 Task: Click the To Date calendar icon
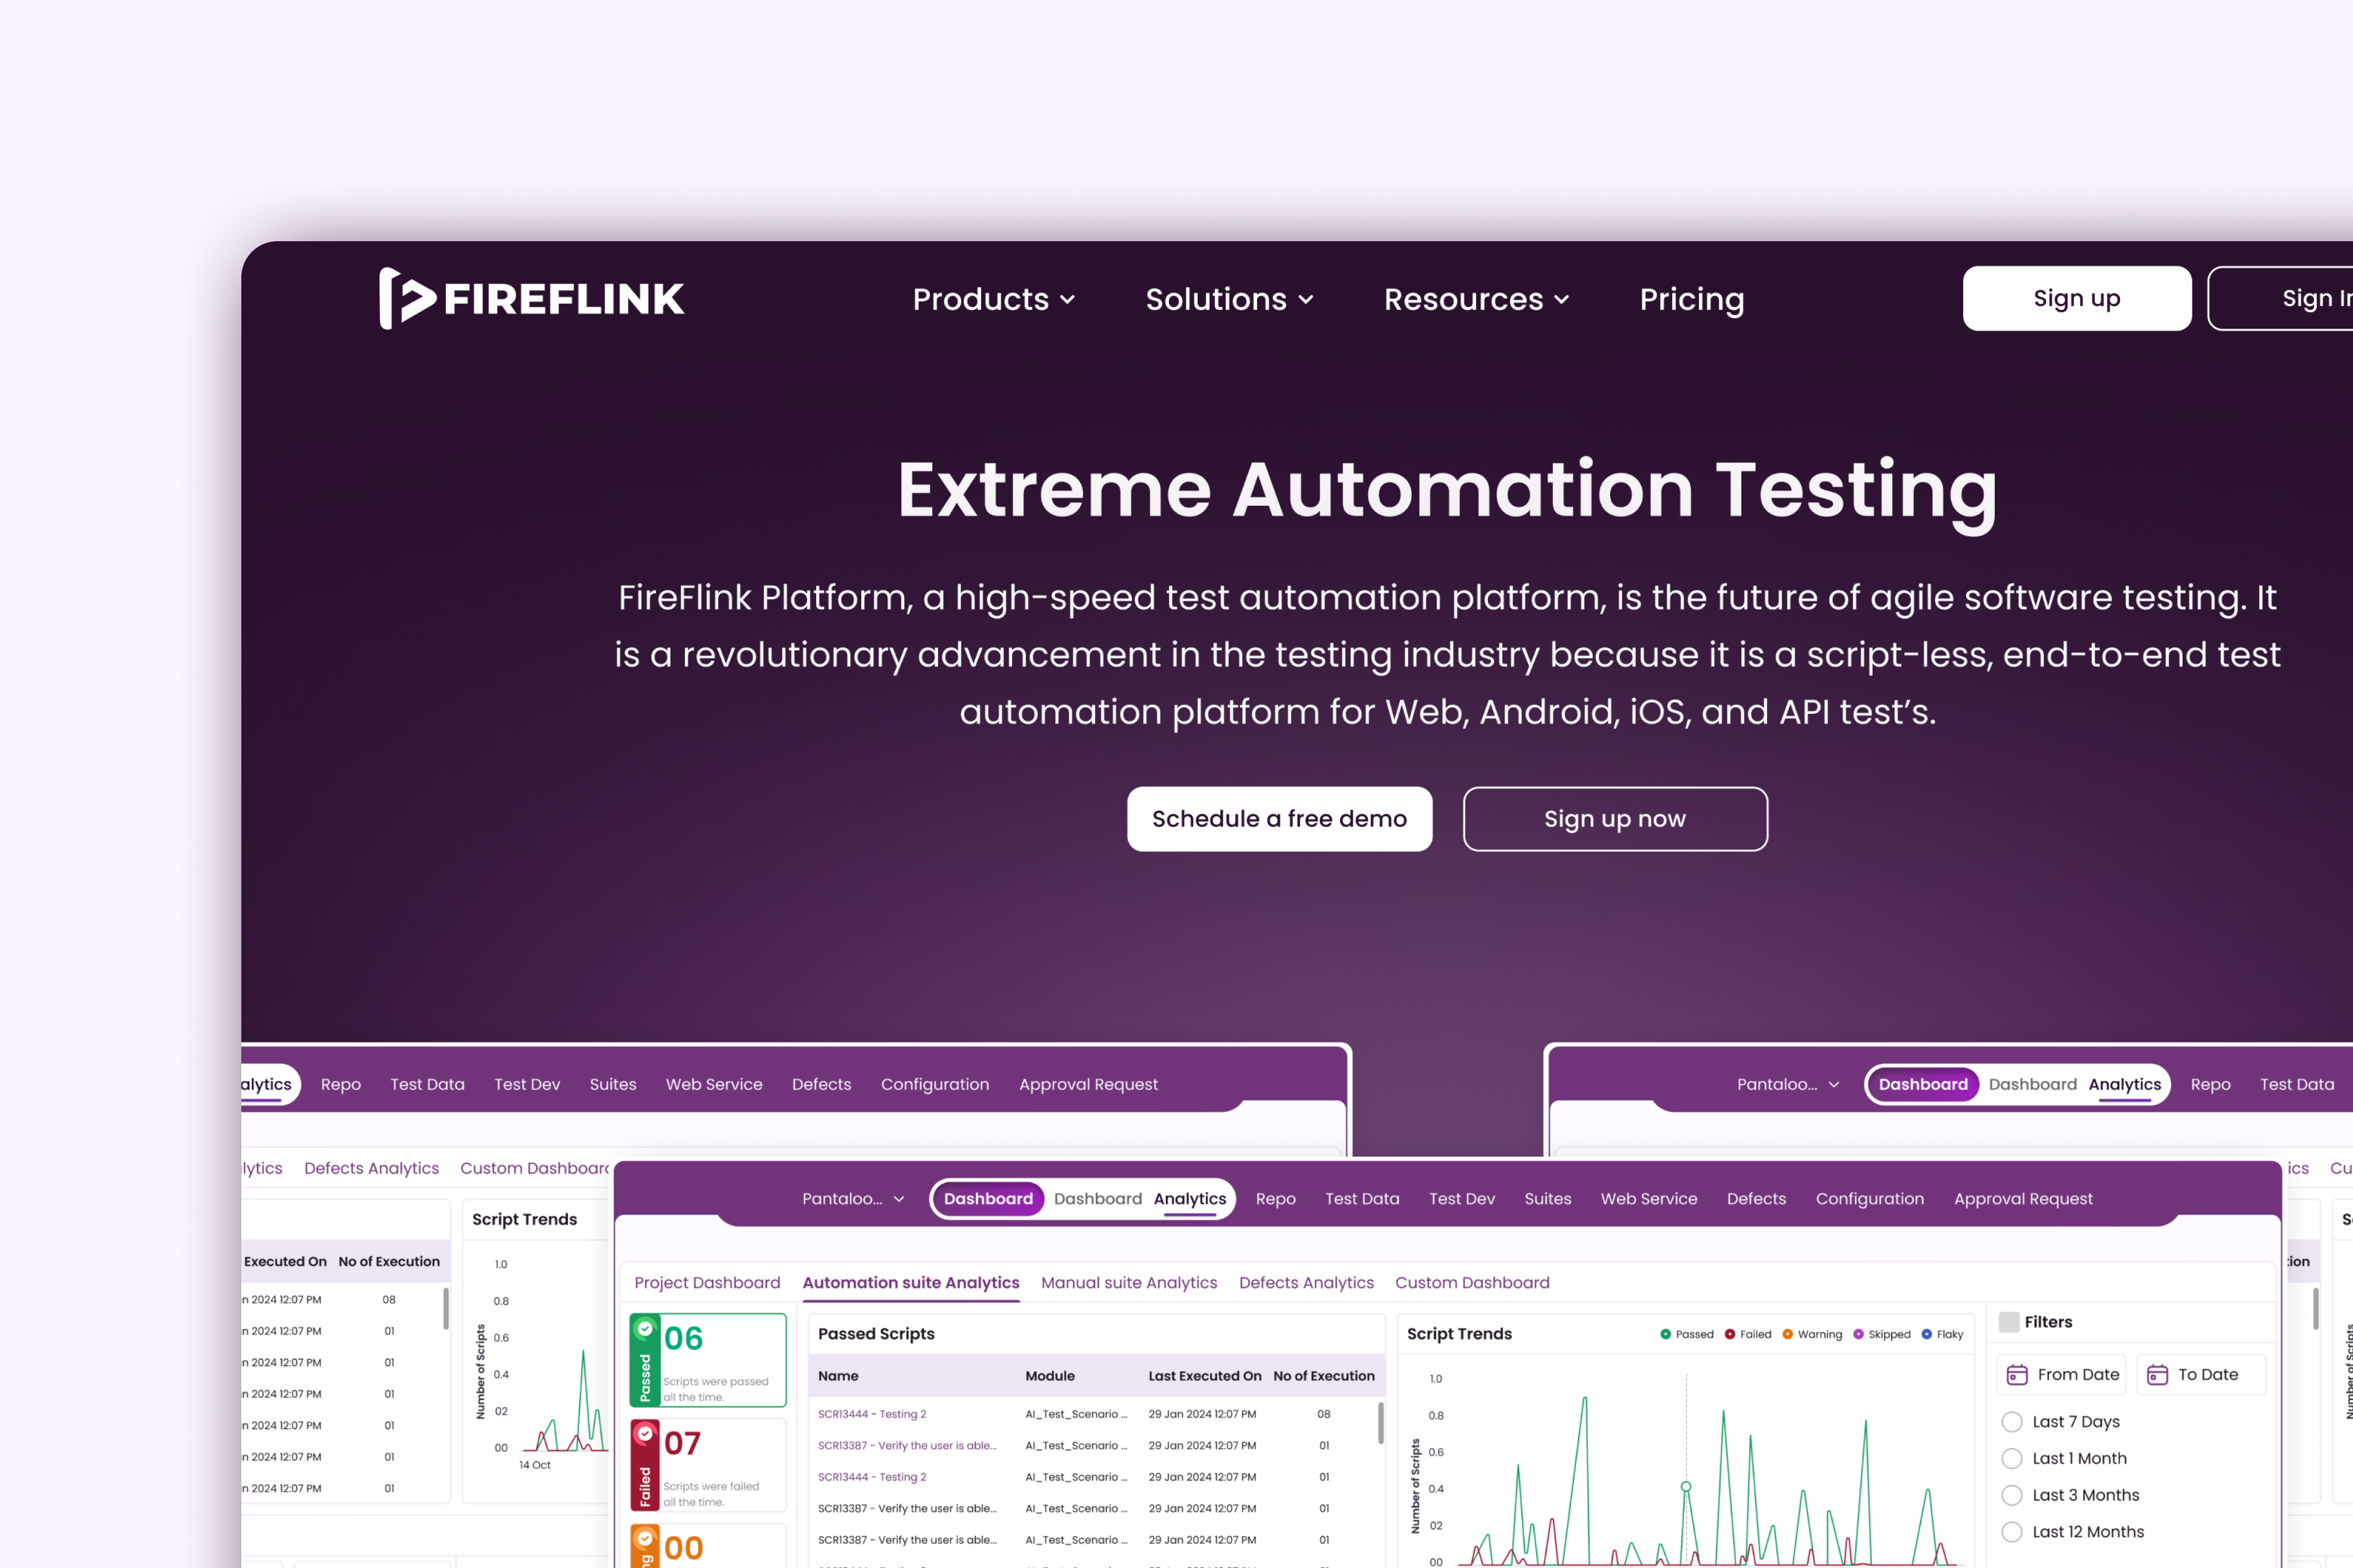(x=2158, y=1375)
